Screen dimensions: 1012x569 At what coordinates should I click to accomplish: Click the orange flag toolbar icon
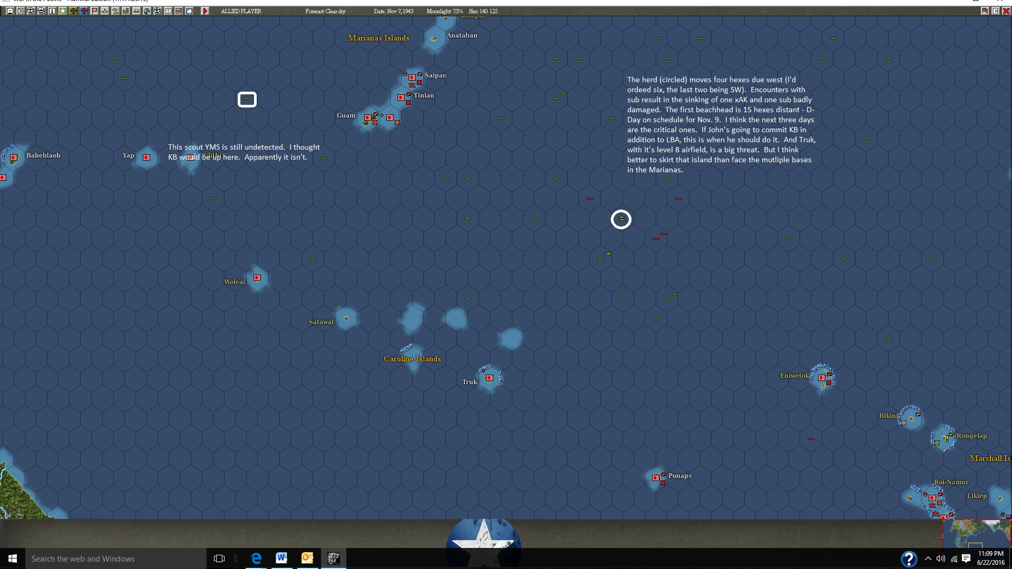coord(94,11)
